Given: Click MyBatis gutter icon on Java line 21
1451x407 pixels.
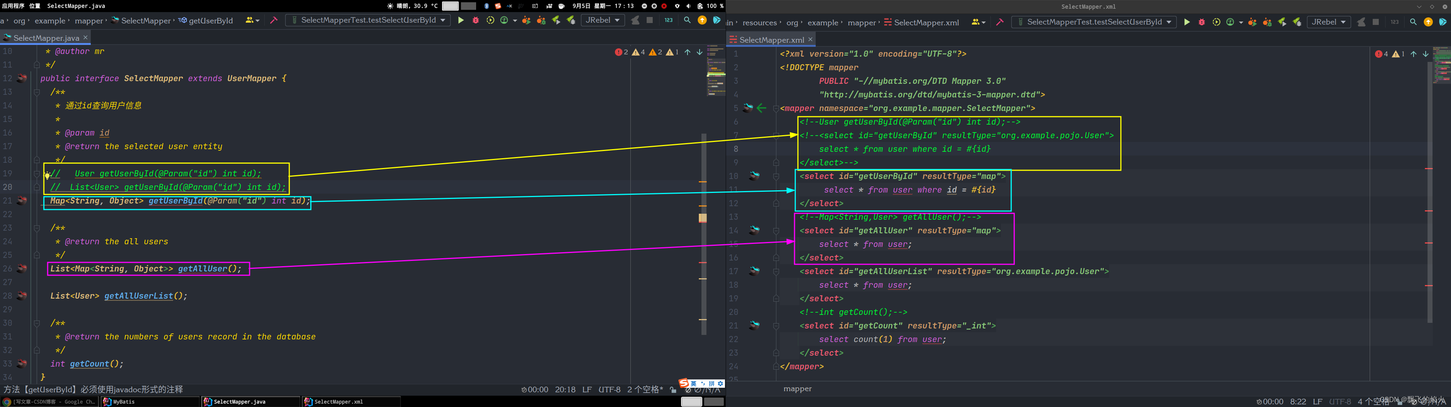Looking at the screenshot, I should 22,200.
